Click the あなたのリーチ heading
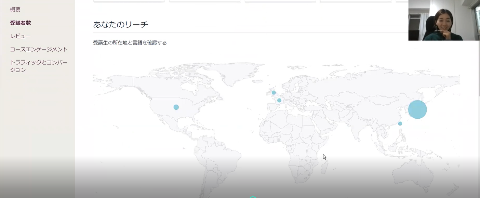Viewport: 480px width, 198px height. click(121, 24)
